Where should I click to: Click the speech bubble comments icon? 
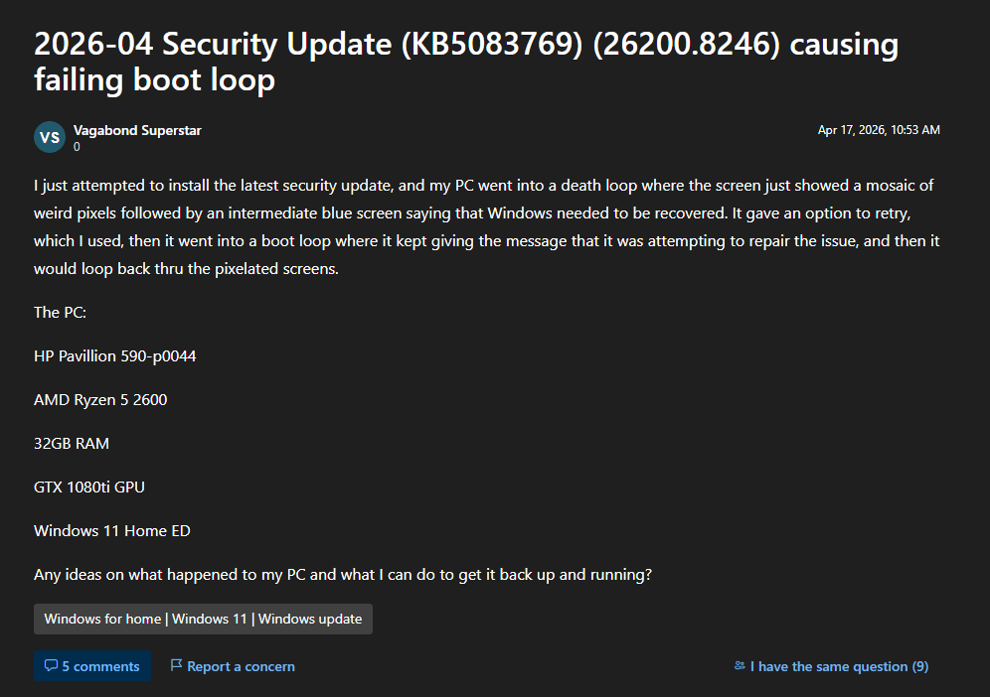tap(51, 666)
